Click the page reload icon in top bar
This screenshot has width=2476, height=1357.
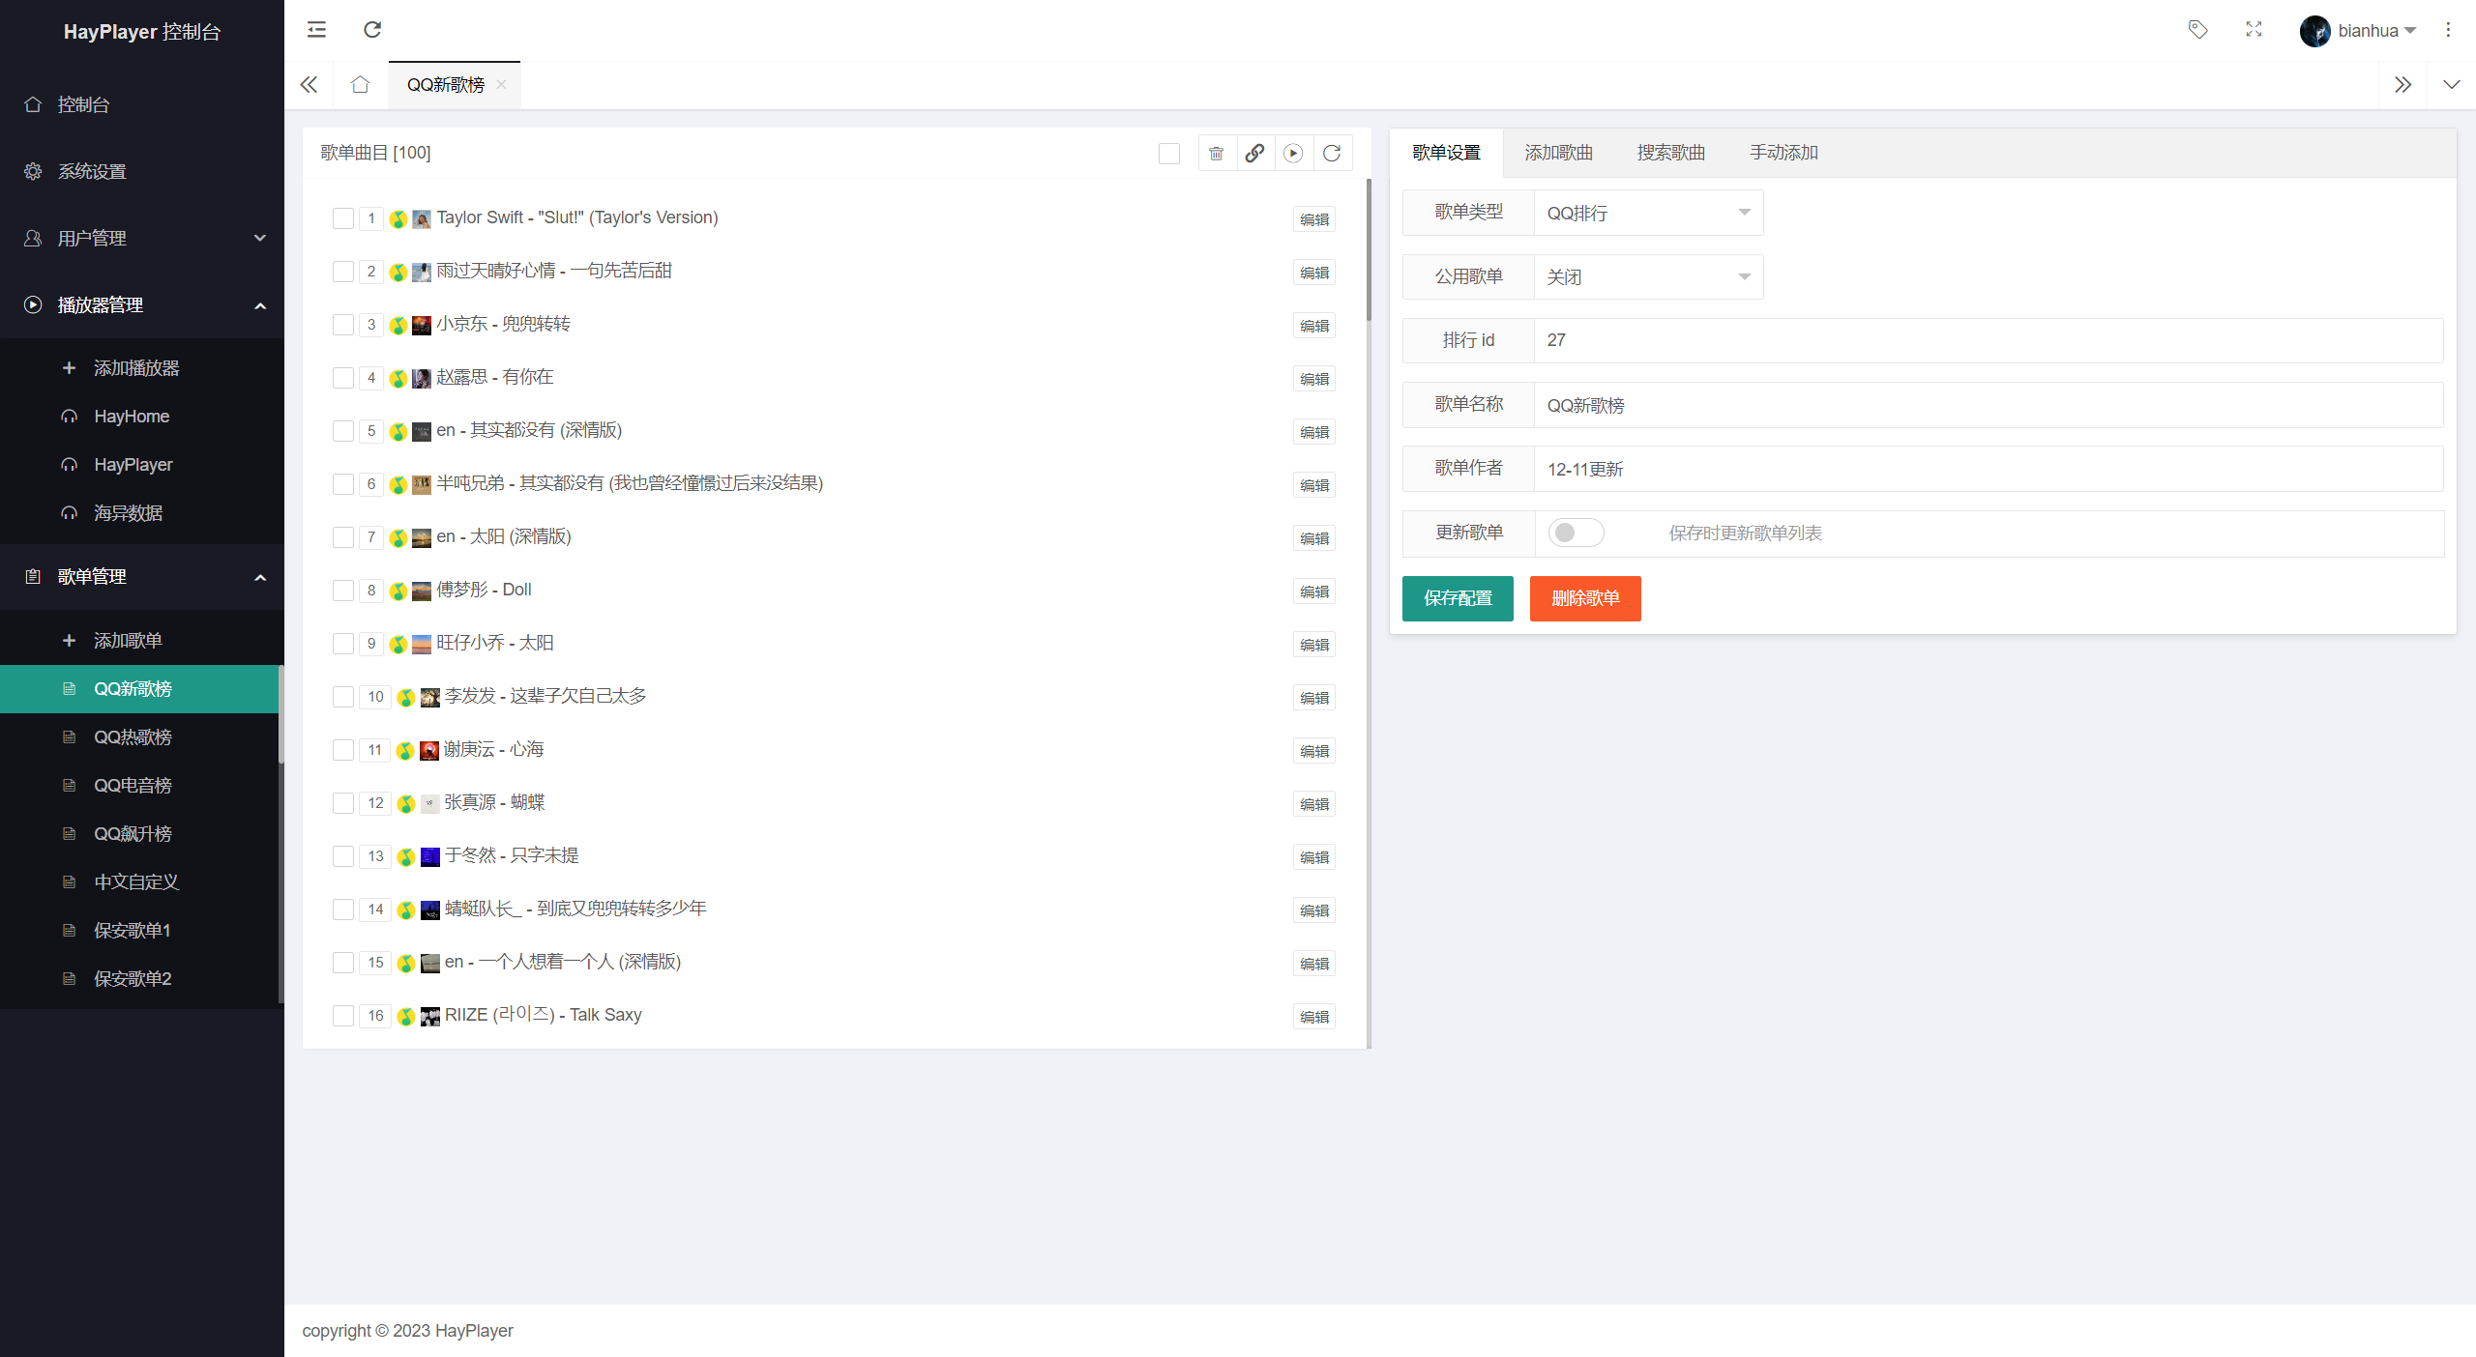[x=372, y=30]
